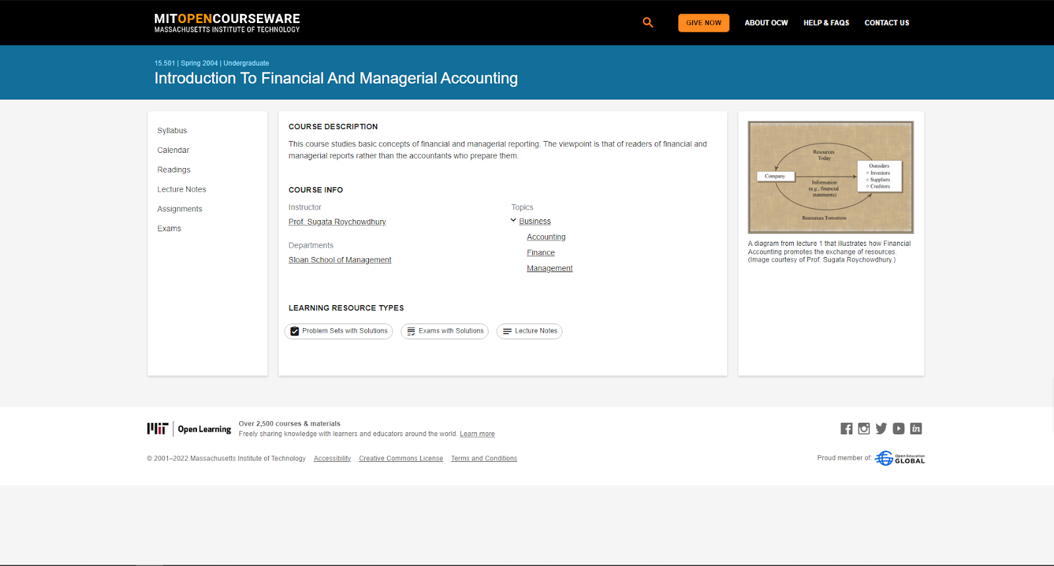This screenshot has height=566, width=1054.
Task: Open the MIT YouTube icon
Action: click(x=899, y=429)
